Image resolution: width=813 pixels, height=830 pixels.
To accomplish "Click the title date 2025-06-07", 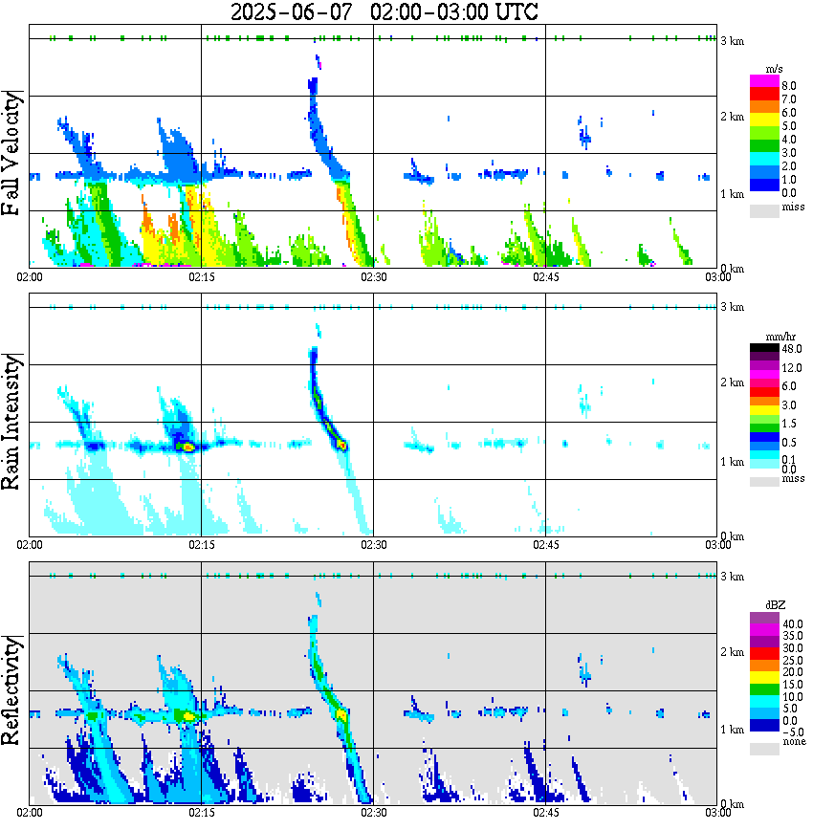I will click(292, 11).
